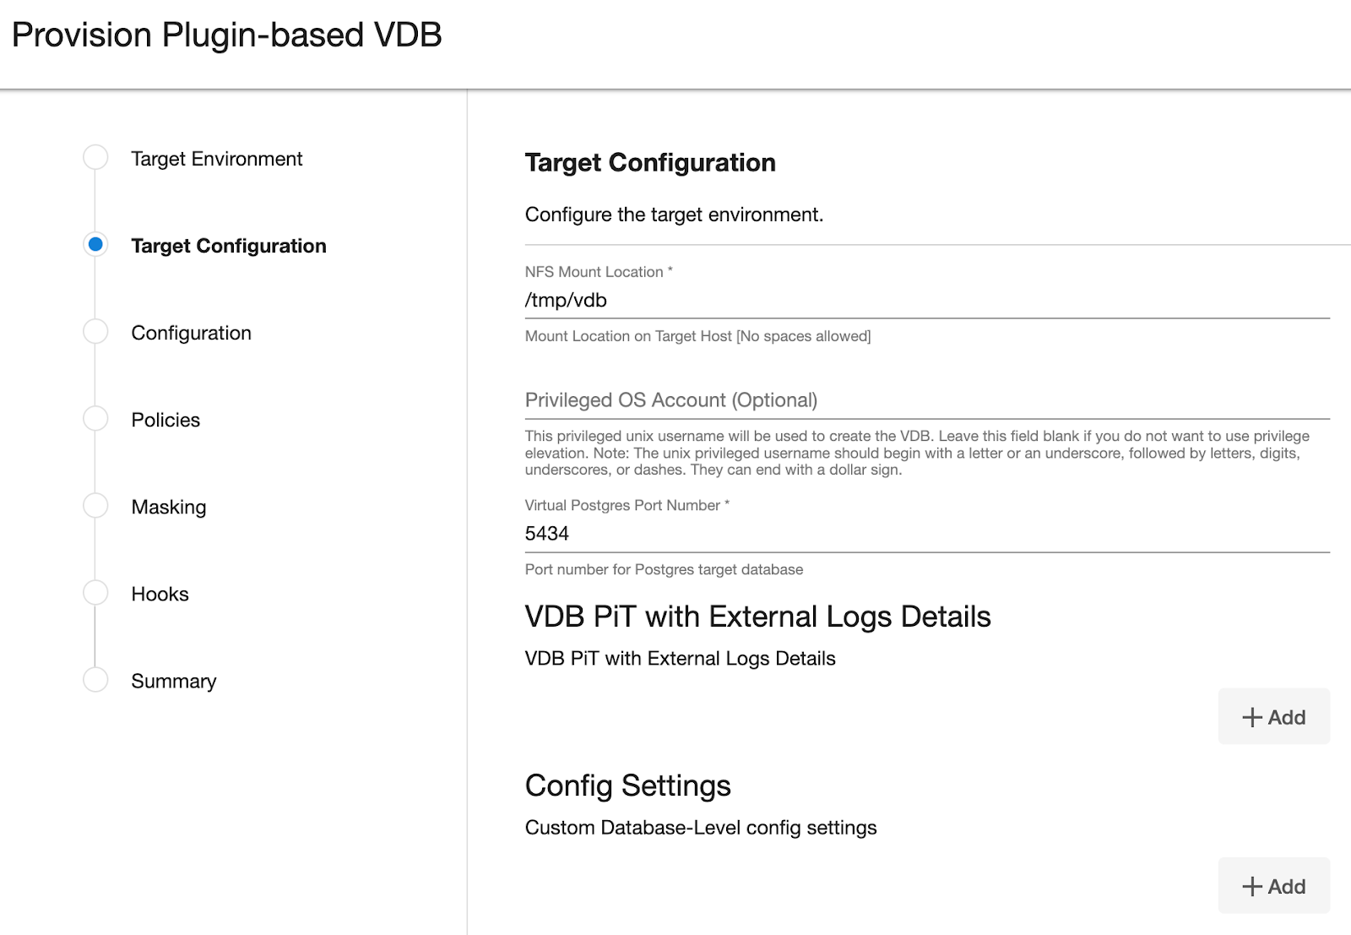Image resolution: width=1351 pixels, height=935 pixels.
Task: Jump to the Policies step label
Action: click(165, 420)
